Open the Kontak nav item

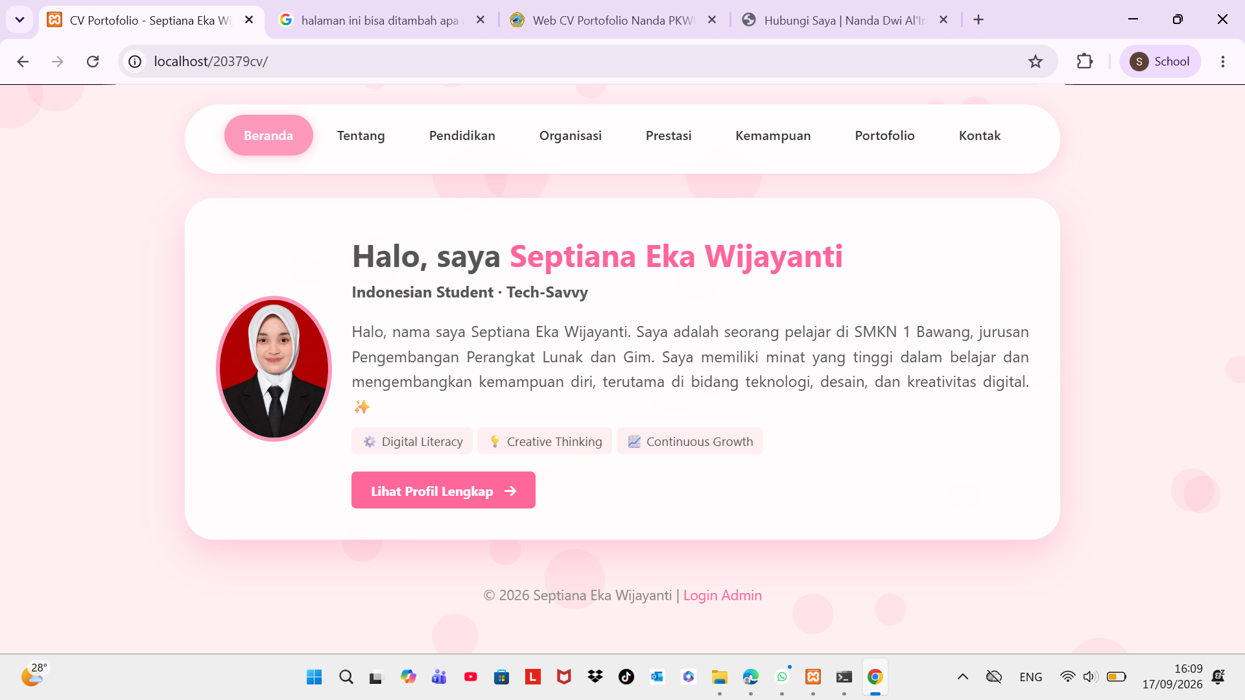(980, 135)
